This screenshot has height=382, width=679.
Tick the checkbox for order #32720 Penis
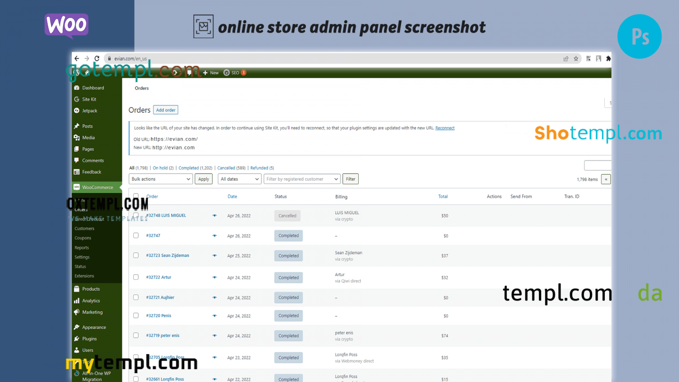tap(136, 315)
